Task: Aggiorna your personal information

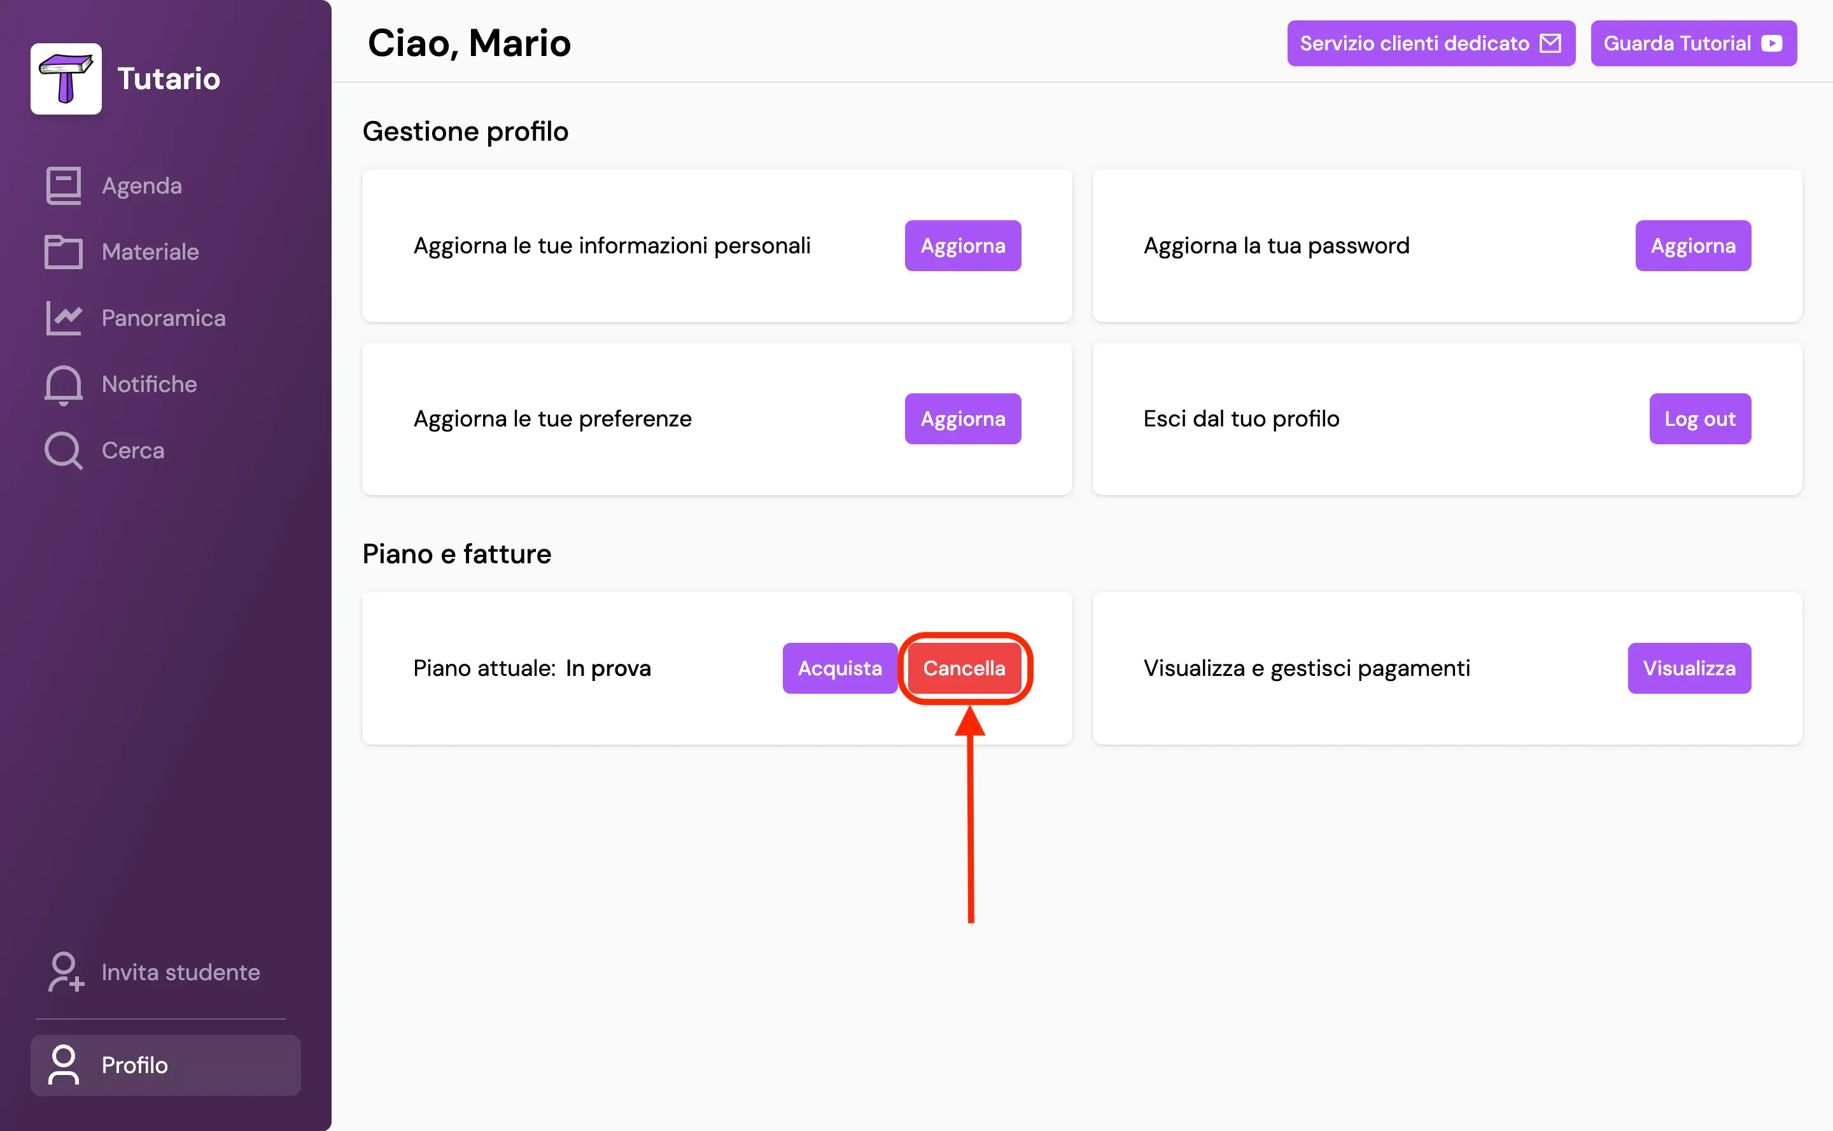Action: click(x=962, y=244)
